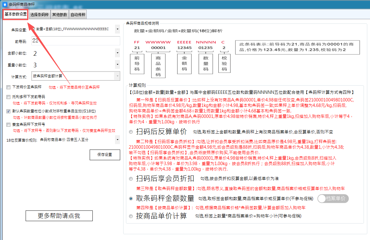Expand the 条码设置 dropdown

117,29
